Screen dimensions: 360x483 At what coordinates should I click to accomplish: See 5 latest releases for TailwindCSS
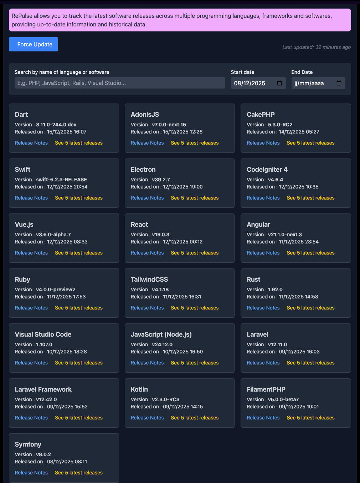point(195,308)
